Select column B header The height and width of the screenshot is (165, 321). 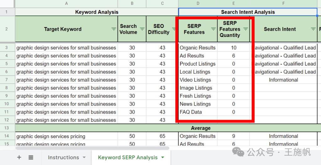pyautogui.click(x=132, y=3)
